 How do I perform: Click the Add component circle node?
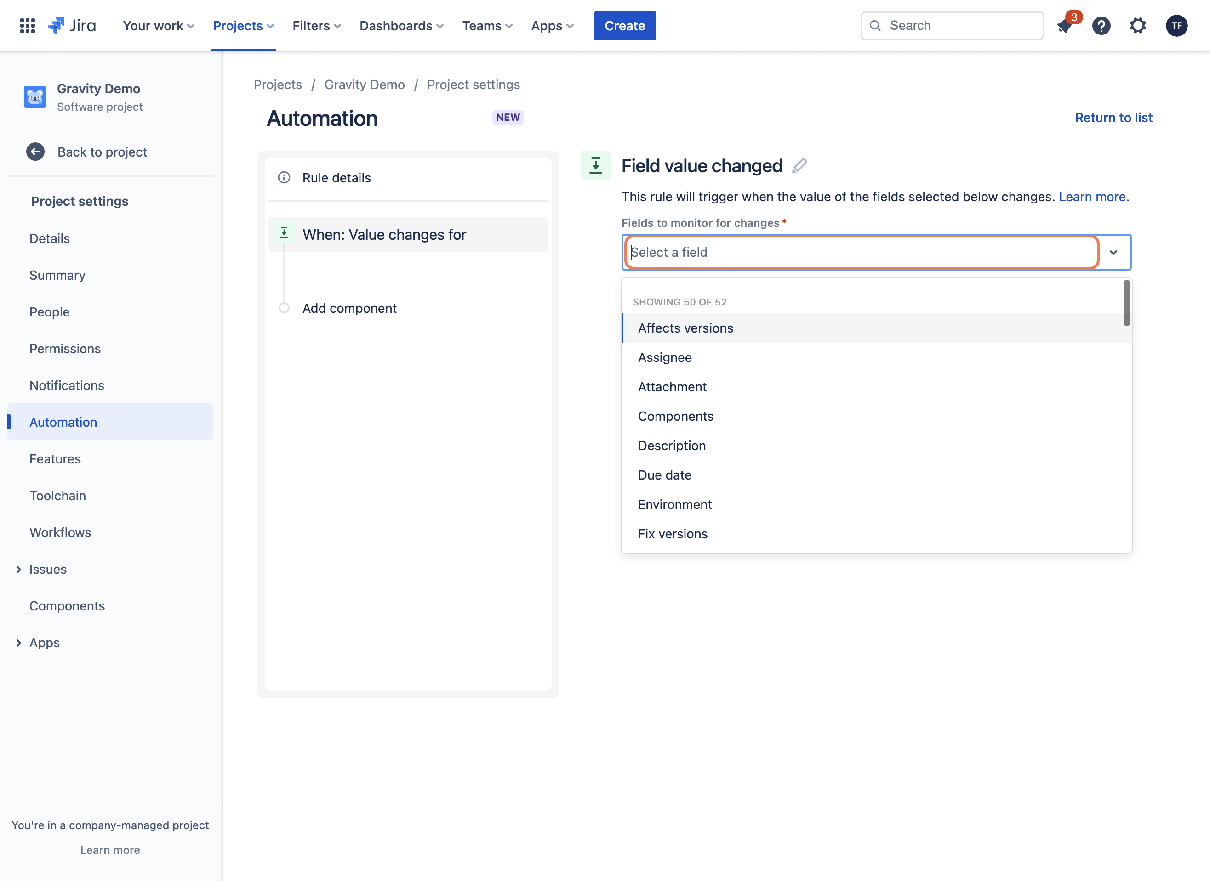tap(284, 308)
